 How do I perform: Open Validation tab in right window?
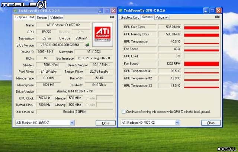click(x=162, y=18)
